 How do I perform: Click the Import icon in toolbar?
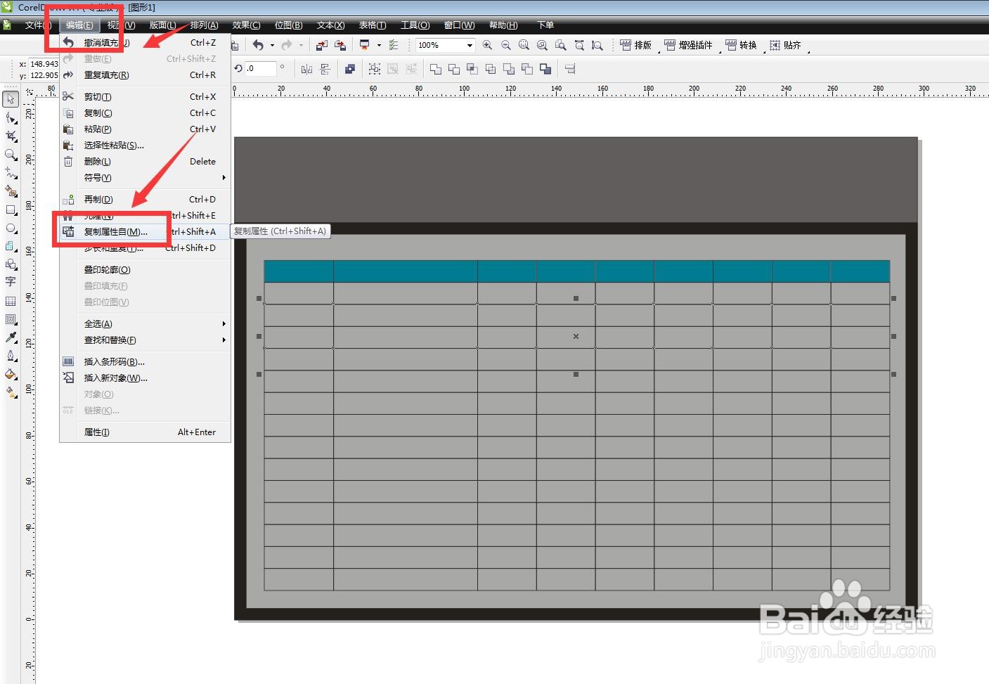pyautogui.click(x=321, y=45)
